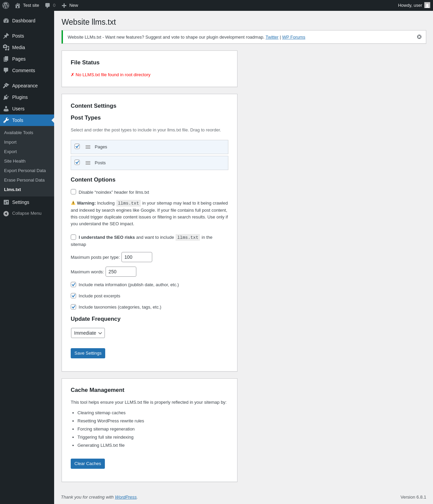Click the Plugins plug icon
433x504 pixels.
[x=6, y=97]
